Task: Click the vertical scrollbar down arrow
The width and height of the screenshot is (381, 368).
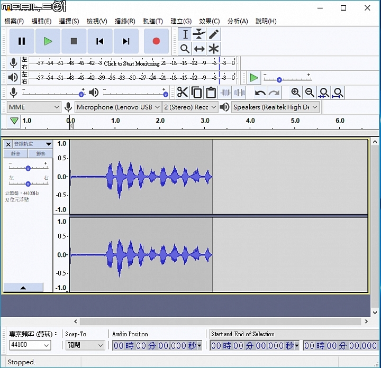Action: pyautogui.click(x=375, y=312)
